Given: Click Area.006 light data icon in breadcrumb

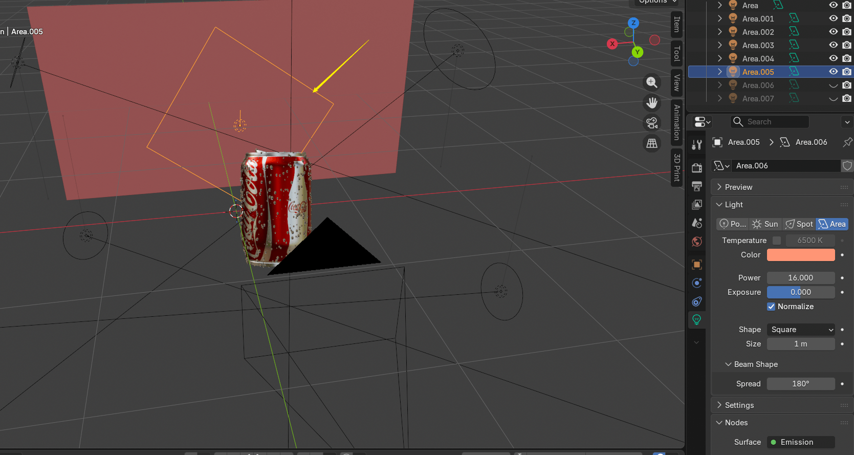Looking at the screenshot, I should 785,142.
